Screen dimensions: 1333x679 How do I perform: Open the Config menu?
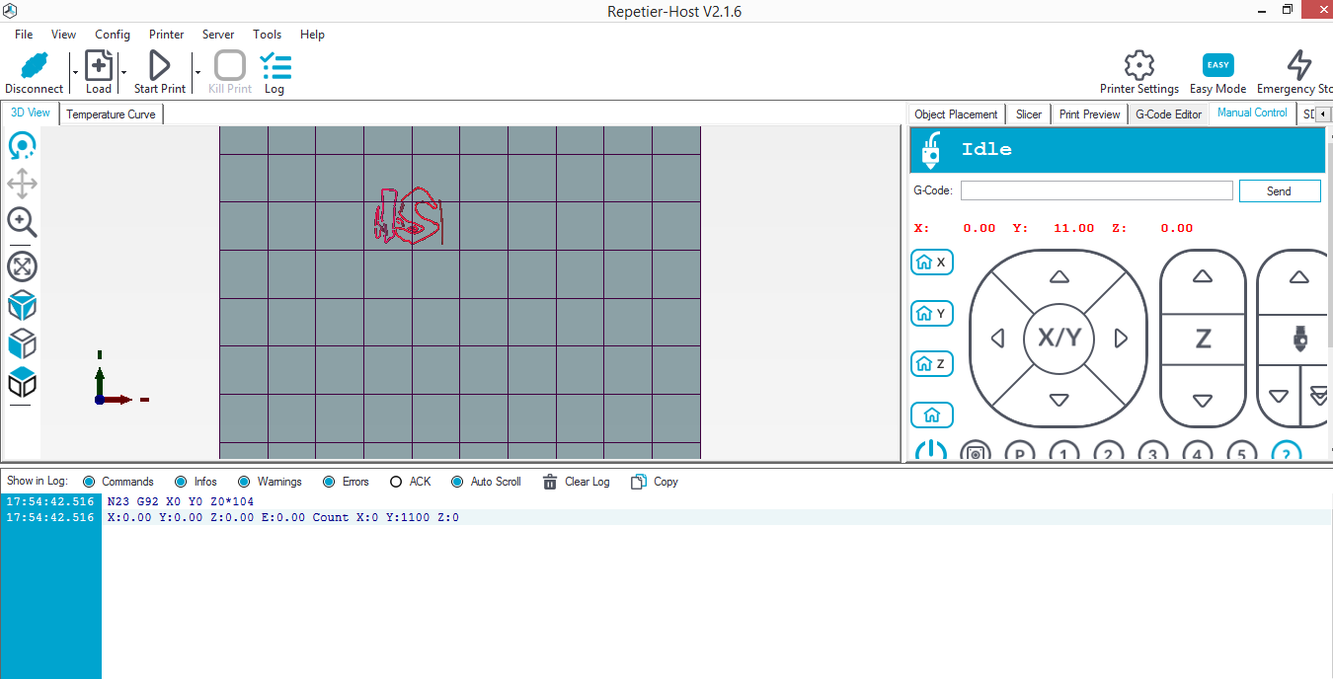[112, 34]
